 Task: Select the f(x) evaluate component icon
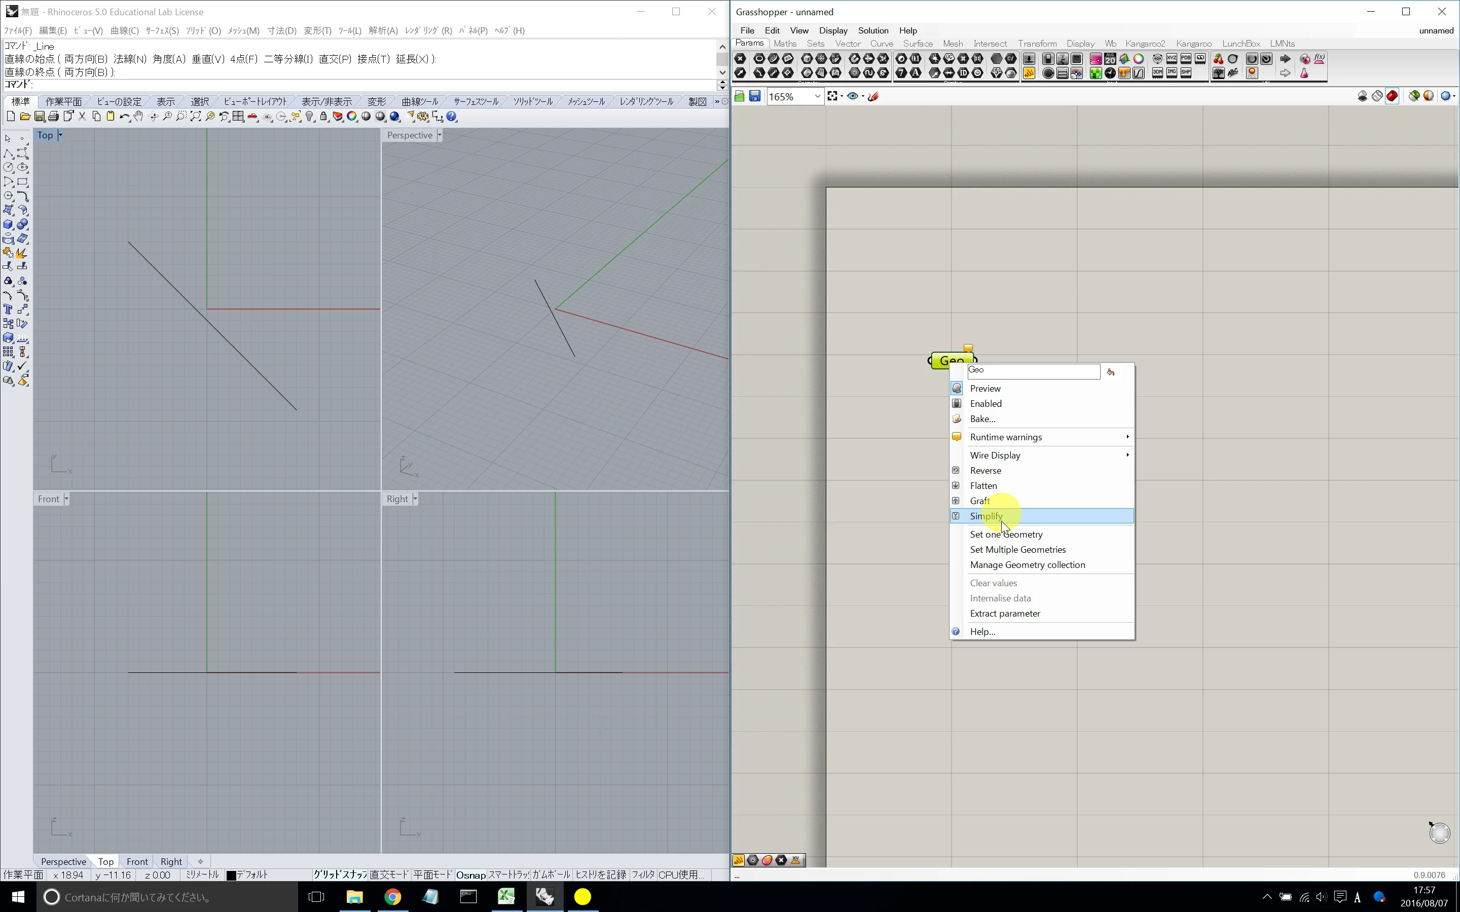pos(1320,59)
